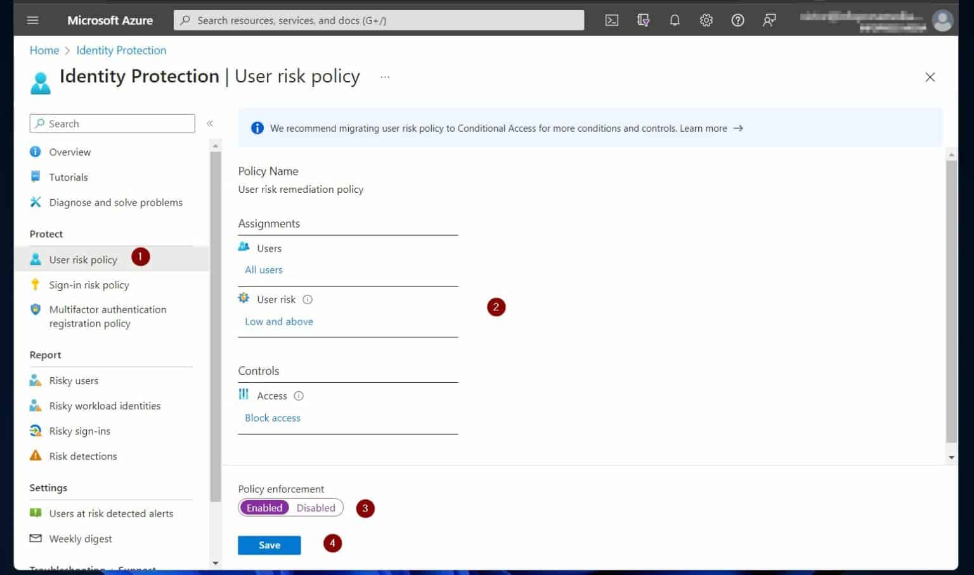The image size is (974, 575).
Task: Show info tooltip beside Access
Action: (299, 396)
